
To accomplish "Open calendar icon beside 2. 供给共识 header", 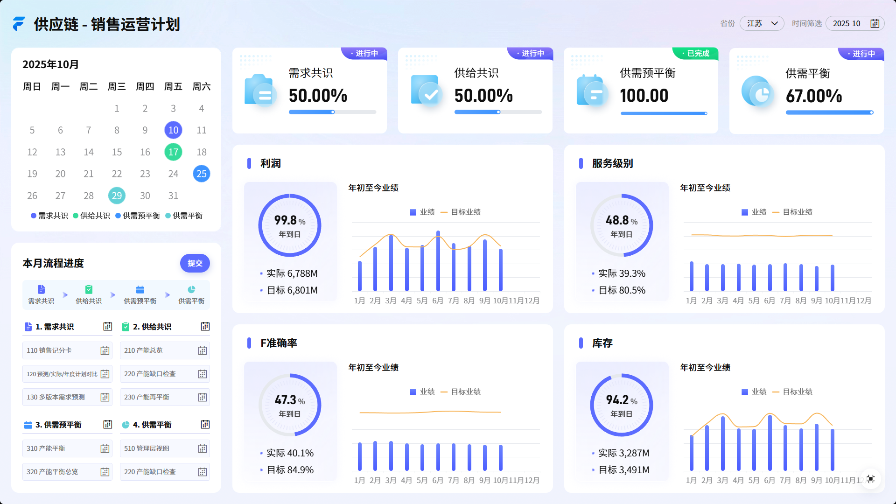I will point(205,326).
